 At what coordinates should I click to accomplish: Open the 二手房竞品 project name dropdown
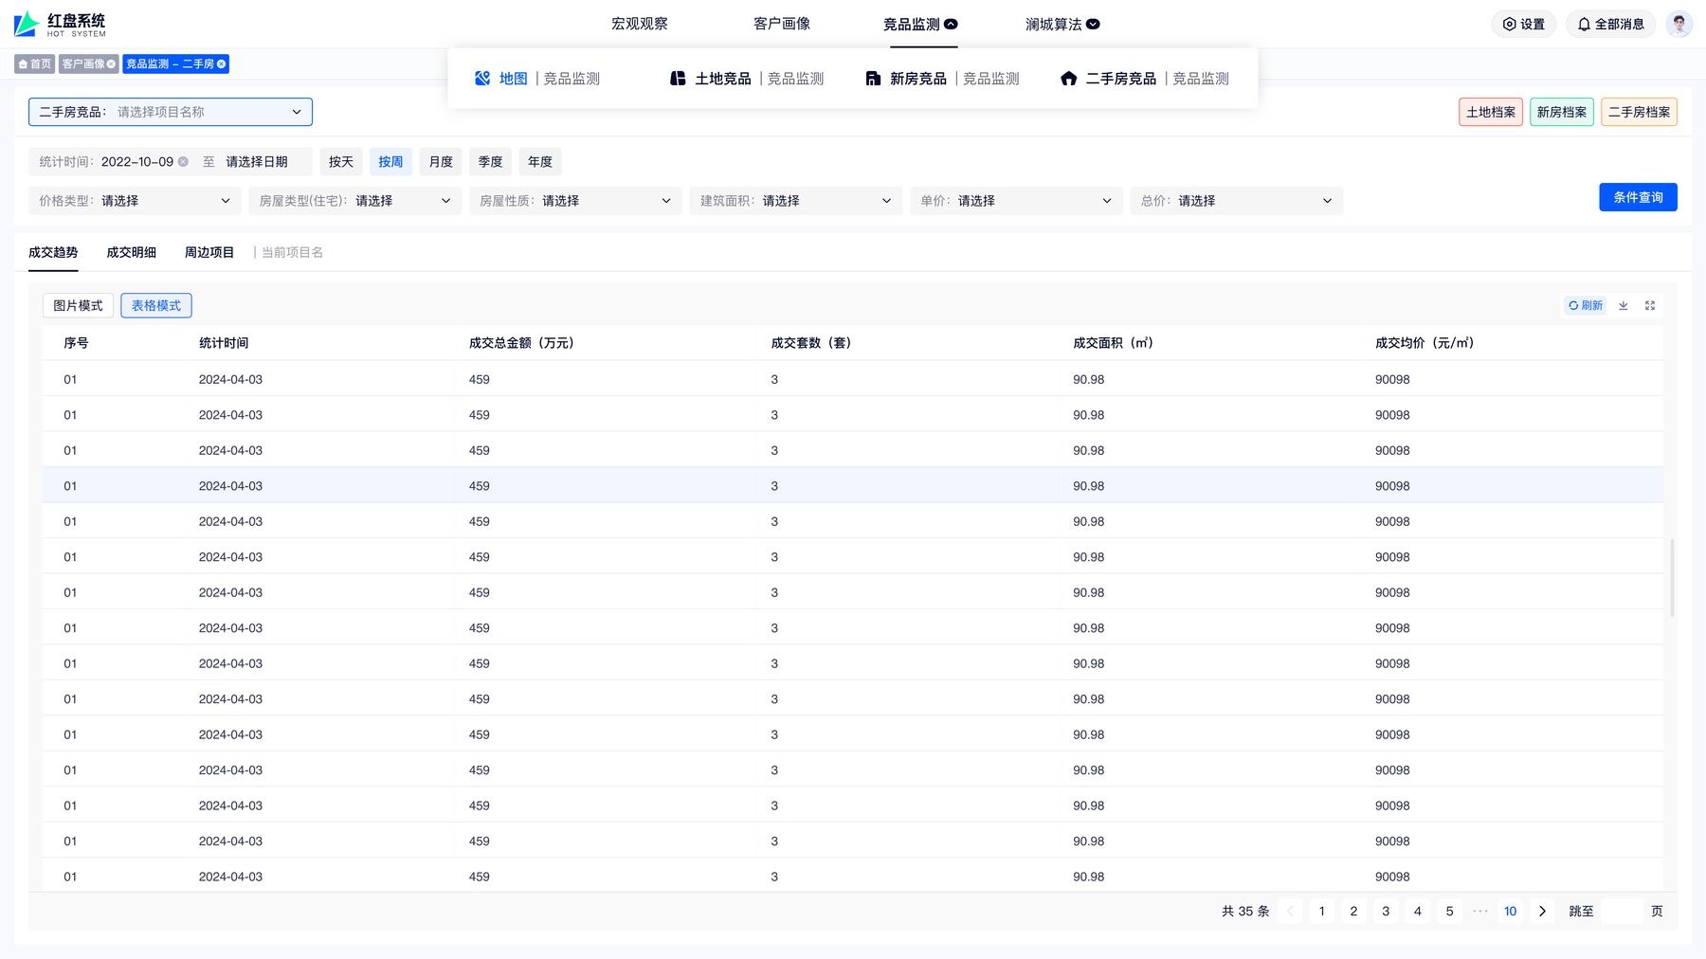(x=171, y=112)
